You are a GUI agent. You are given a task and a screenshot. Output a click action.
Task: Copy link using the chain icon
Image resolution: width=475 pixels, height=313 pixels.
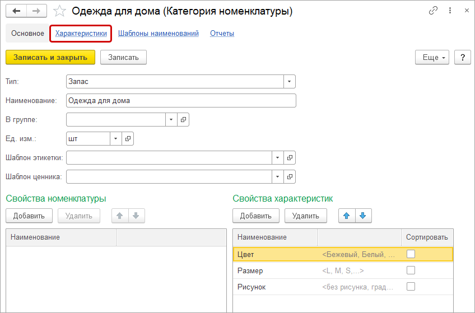[433, 11]
